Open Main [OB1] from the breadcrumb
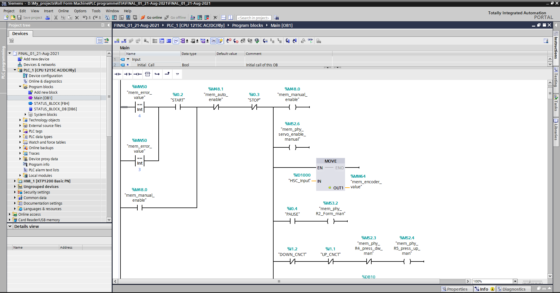Image resolution: width=560 pixels, height=293 pixels. [x=281, y=25]
